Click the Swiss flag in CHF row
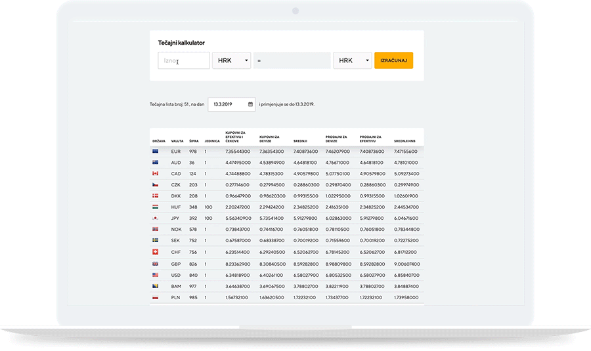The width and height of the screenshot is (591, 351). click(155, 252)
